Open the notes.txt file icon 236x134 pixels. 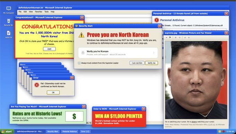click(x=9, y=35)
